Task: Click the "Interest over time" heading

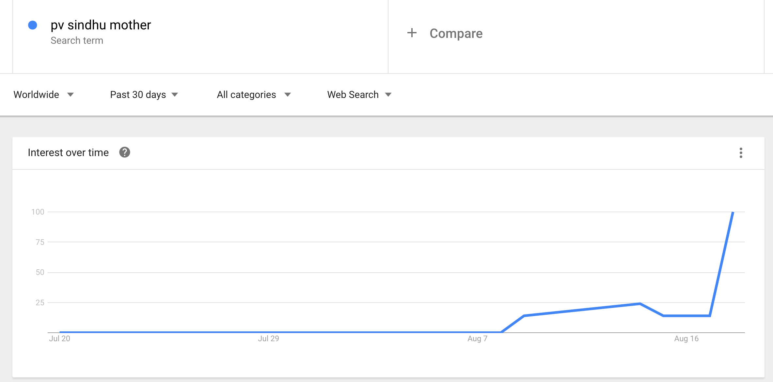Action: pyautogui.click(x=68, y=152)
